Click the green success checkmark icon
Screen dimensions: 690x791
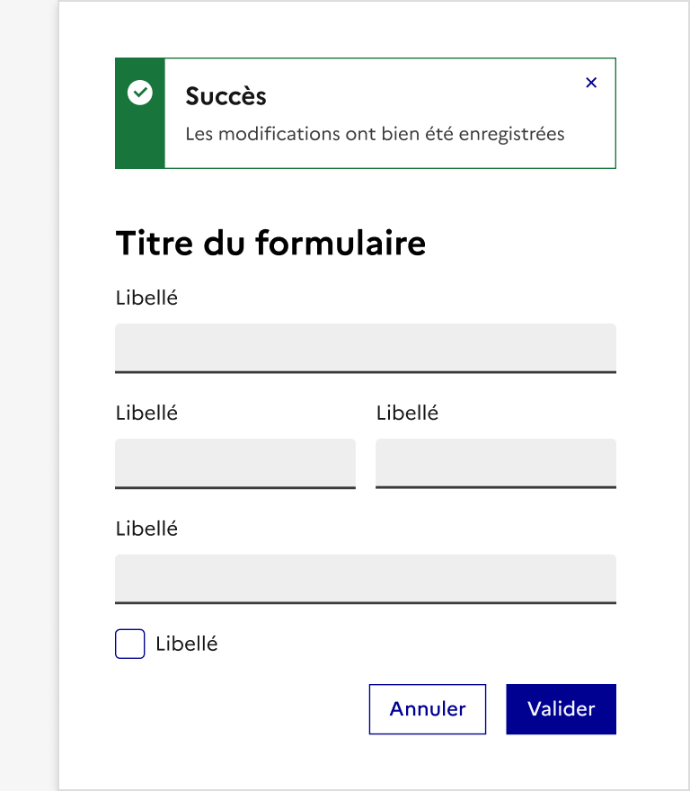[140, 92]
